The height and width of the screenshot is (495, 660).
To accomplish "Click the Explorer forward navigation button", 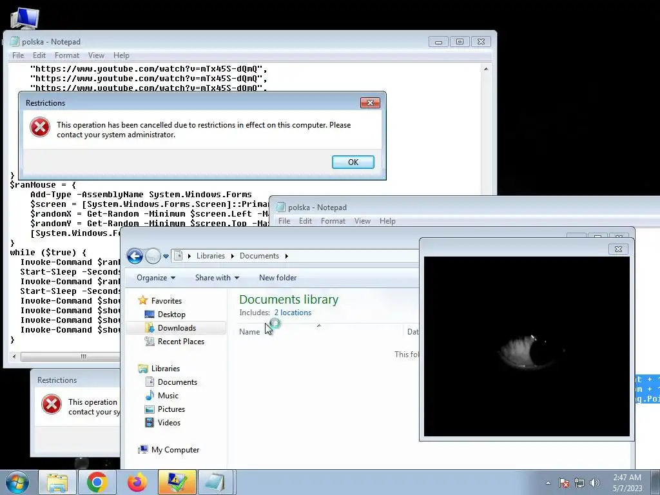I will tap(153, 255).
